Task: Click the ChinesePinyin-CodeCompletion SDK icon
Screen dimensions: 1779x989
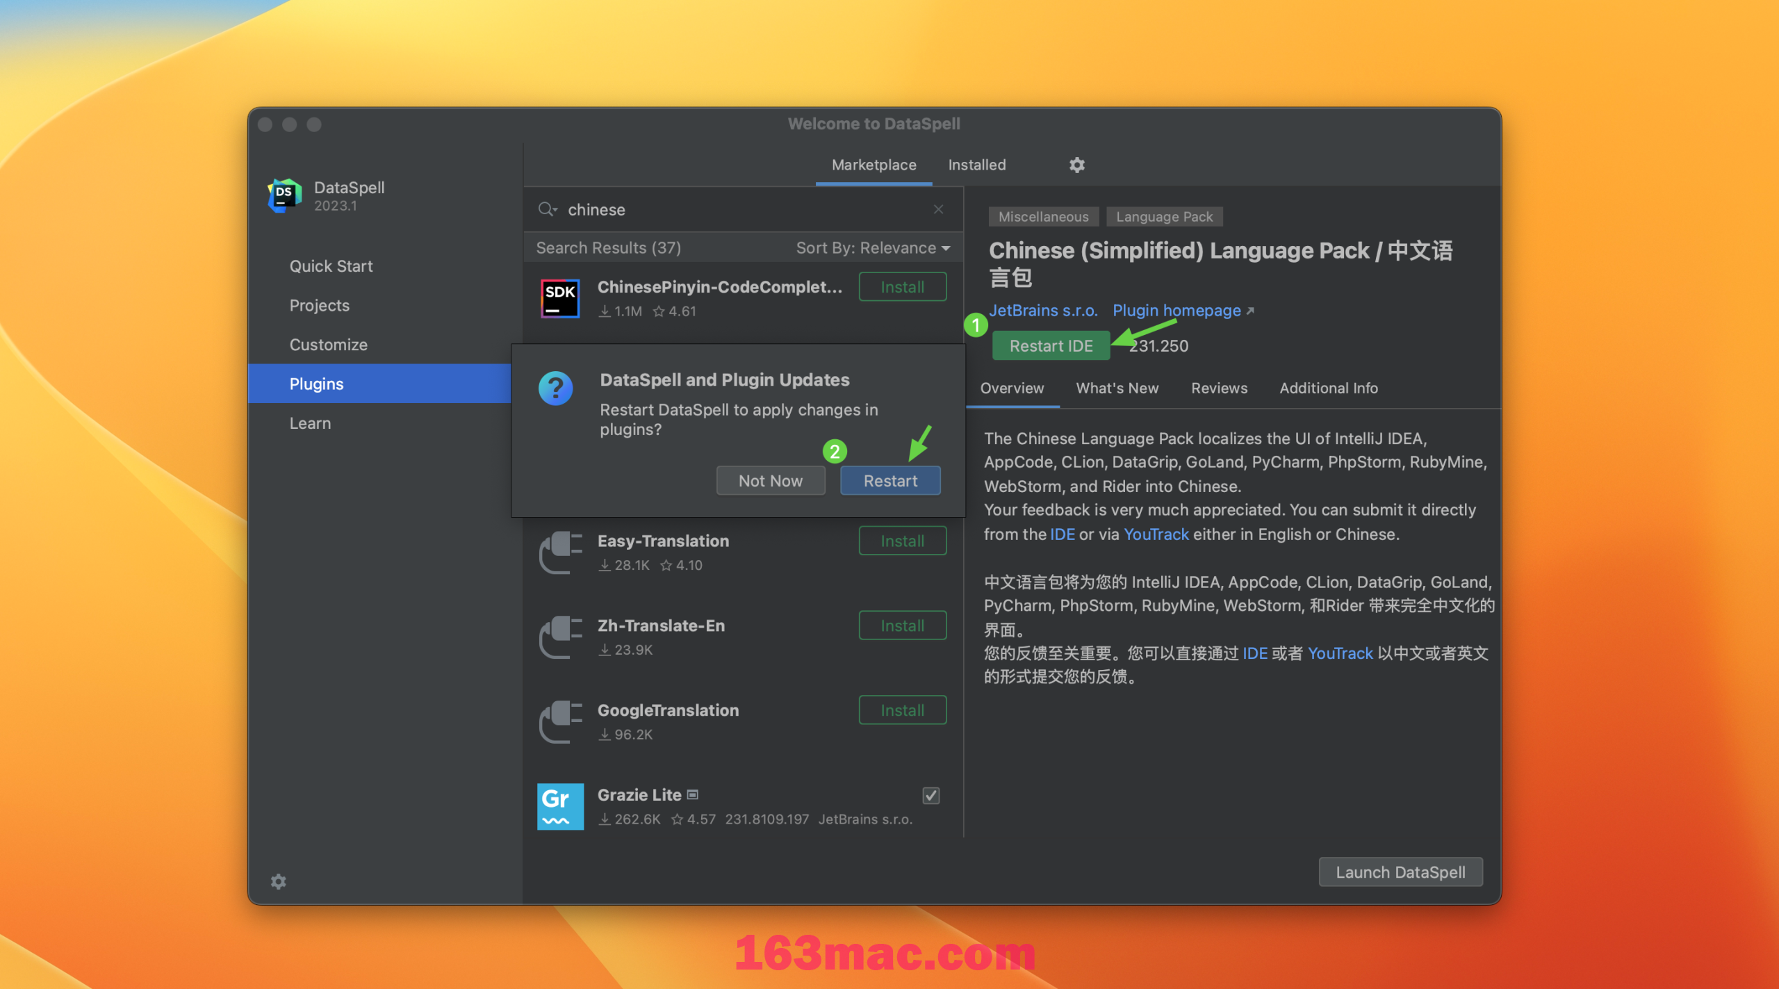Action: pyautogui.click(x=560, y=299)
